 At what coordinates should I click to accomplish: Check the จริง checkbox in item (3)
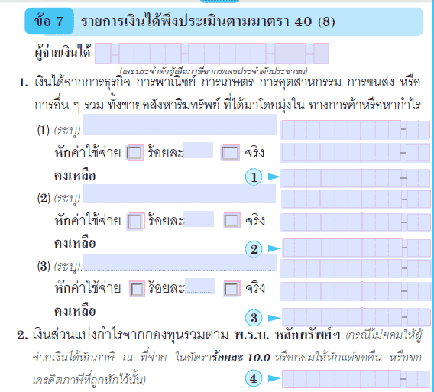[232, 289]
